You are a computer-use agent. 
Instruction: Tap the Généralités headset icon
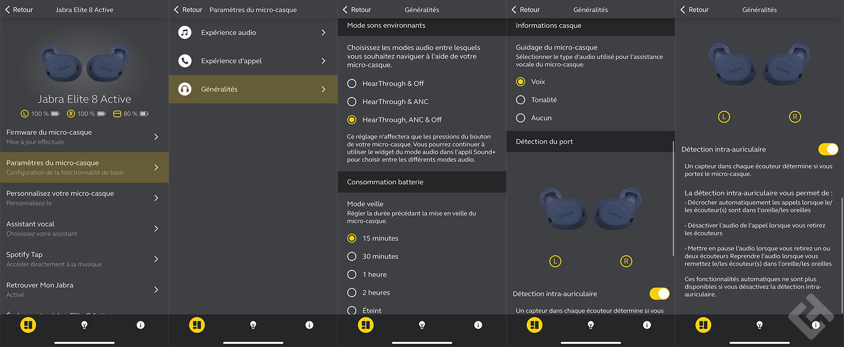click(x=185, y=89)
